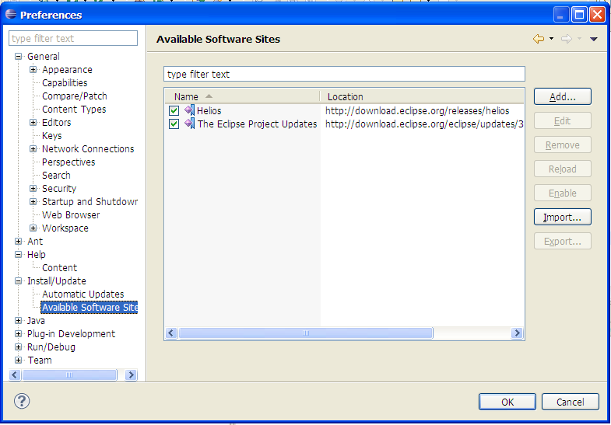The image size is (611, 425).
Task: Select Keys in the tree
Action: (52, 136)
